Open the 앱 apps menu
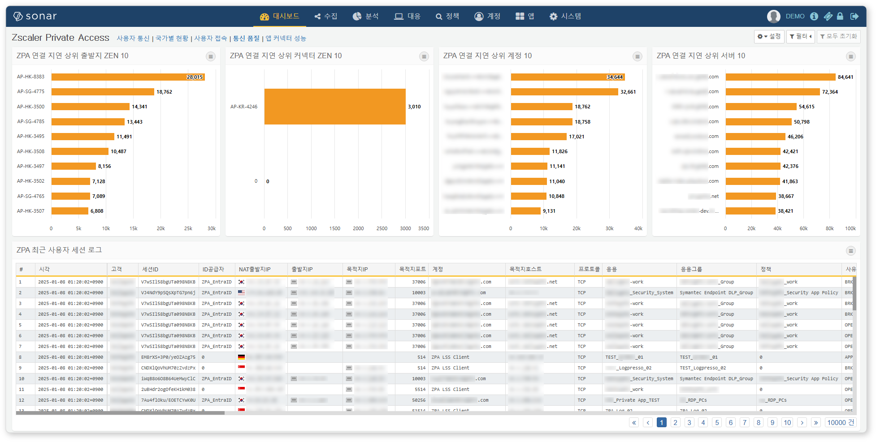 pos(525,16)
